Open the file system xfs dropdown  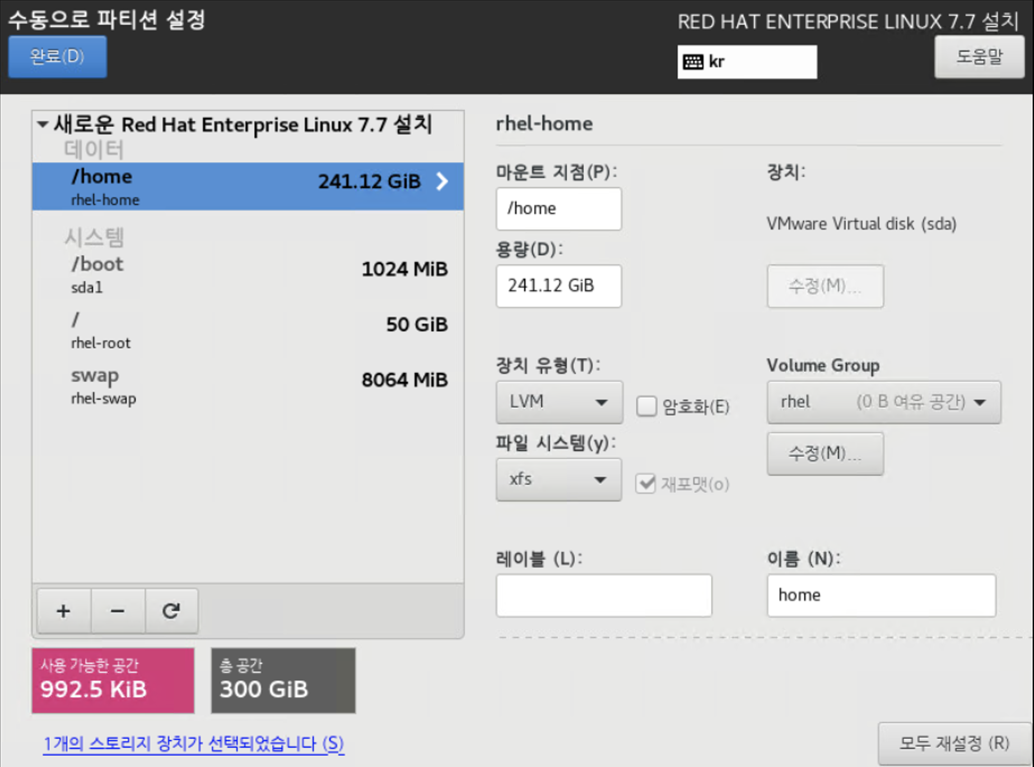point(558,479)
